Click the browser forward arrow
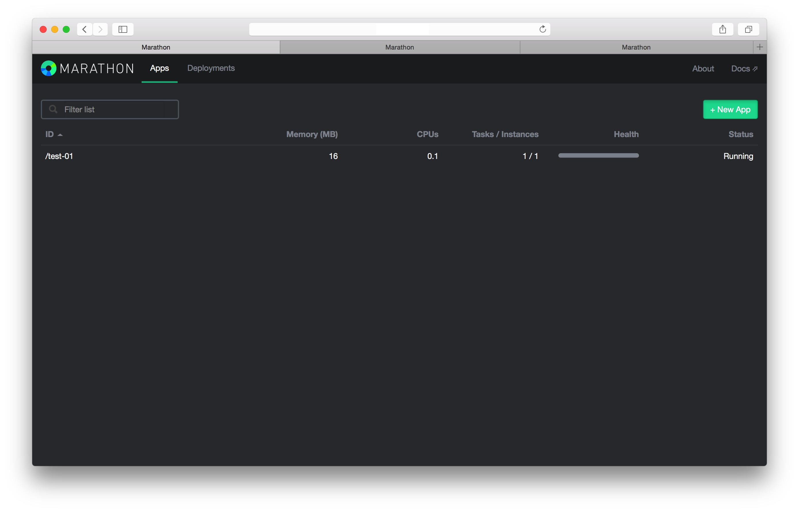This screenshot has width=799, height=512. coord(100,29)
